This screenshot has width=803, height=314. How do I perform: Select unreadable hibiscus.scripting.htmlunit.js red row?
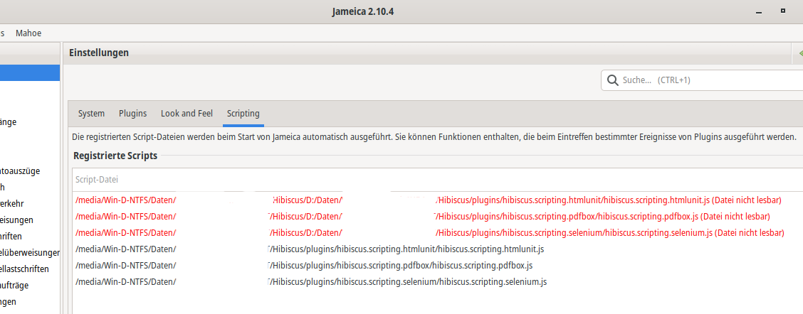[x=437, y=200]
